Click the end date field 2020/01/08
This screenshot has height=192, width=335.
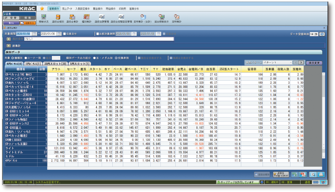(x=49, y=34)
